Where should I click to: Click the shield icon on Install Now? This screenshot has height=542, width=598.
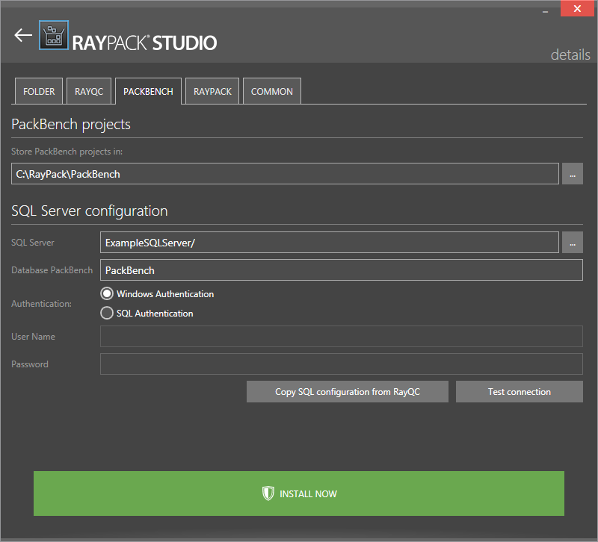268,493
